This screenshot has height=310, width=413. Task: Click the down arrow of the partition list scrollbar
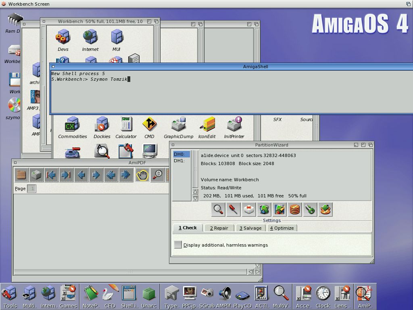(x=195, y=198)
